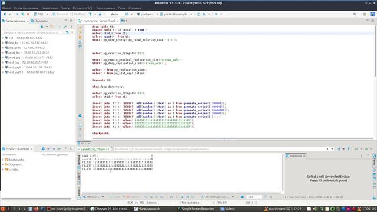The width and height of the screenshot is (377, 212).
Task: Expand the dev_kg connection node
Action: click(3, 42)
